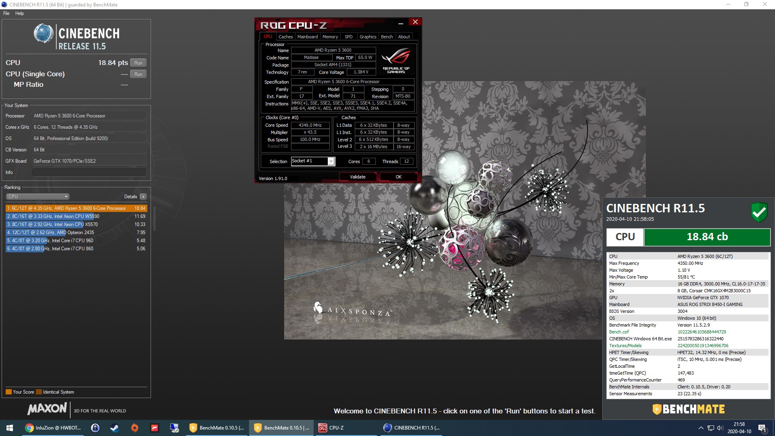Screen dimensions: 775x436
Task: Switch to CPU-Z taskbar button
Action: 346,428
